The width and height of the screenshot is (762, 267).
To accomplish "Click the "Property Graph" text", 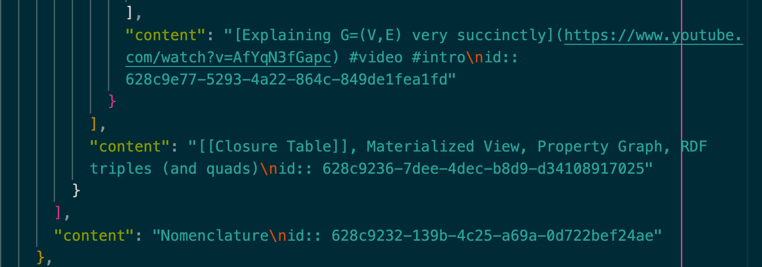I will pos(600,146).
